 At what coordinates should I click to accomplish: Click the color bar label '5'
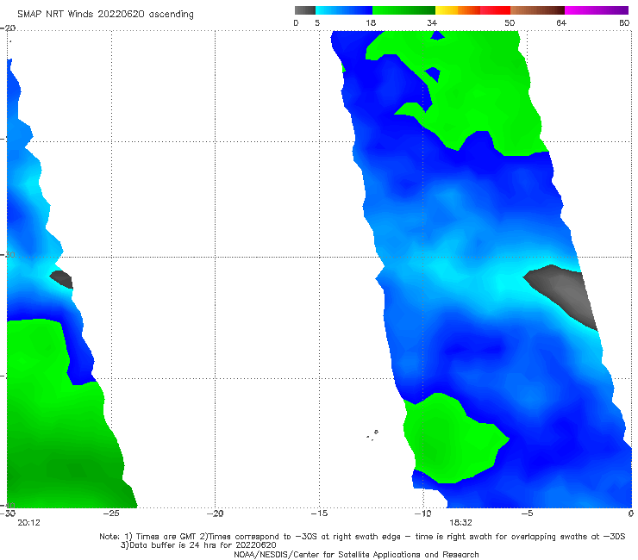317,22
